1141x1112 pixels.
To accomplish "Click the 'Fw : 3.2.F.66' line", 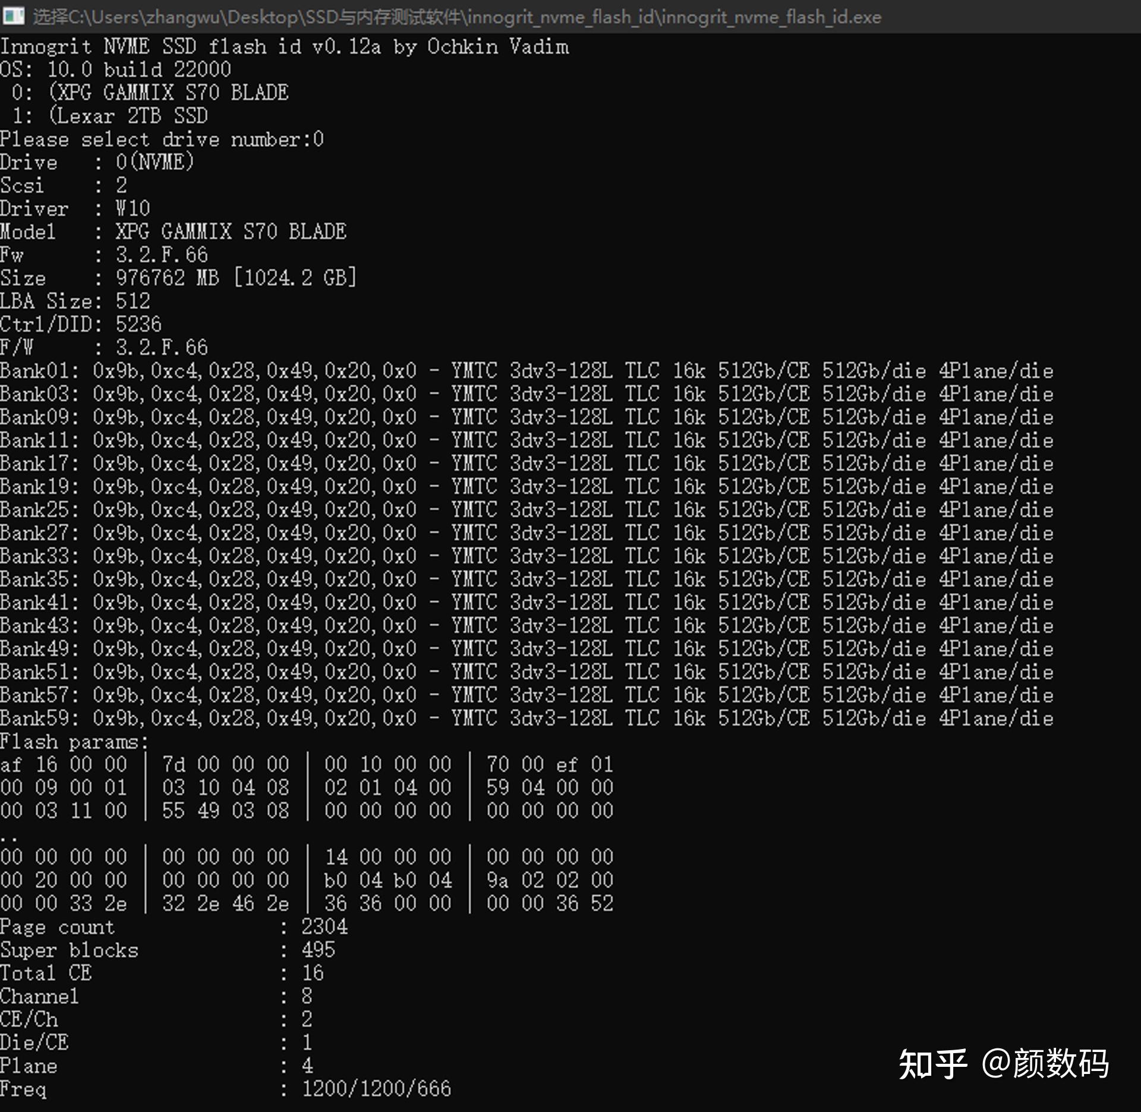I will [x=104, y=255].
